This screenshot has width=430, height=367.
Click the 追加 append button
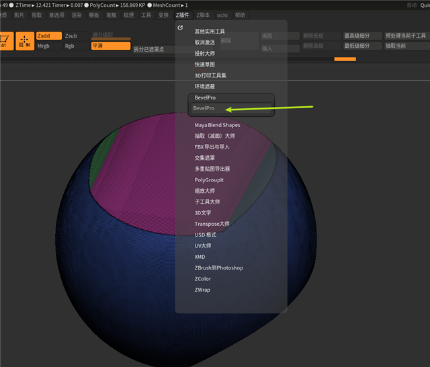coord(280,36)
